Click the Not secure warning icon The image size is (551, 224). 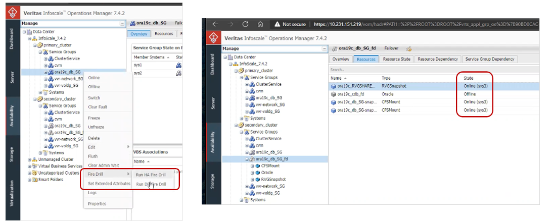[x=277, y=24]
